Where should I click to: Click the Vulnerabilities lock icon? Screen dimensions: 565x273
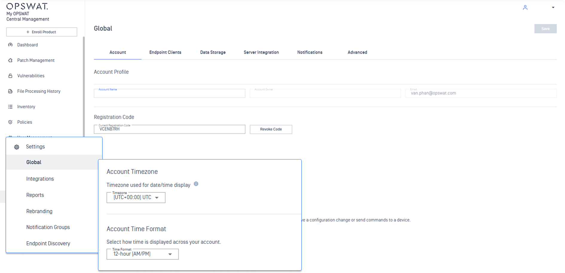(10, 76)
